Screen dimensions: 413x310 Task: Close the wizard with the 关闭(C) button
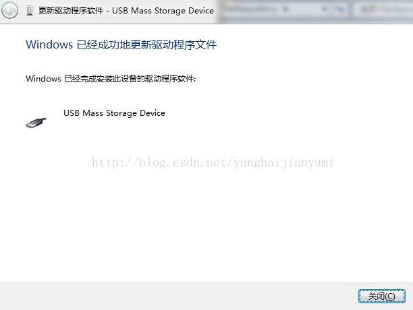click(x=382, y=297)
